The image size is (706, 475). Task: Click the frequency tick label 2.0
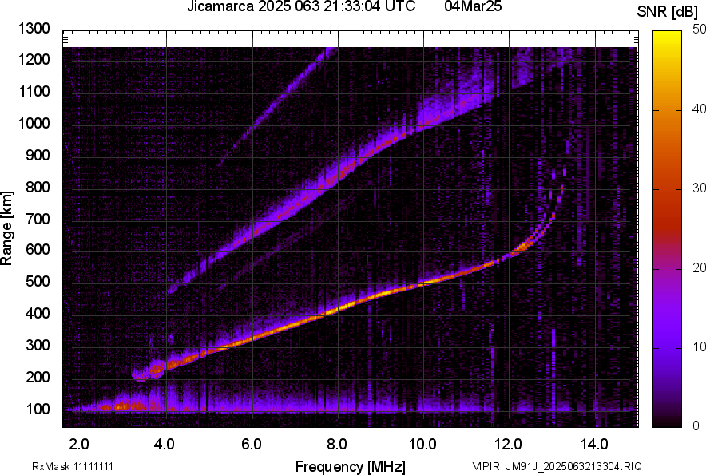coord(78,445)
